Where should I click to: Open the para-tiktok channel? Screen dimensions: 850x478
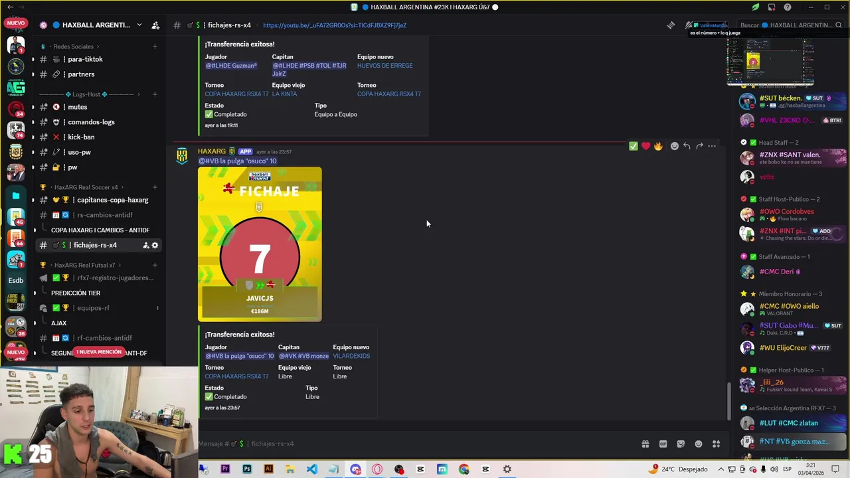(x=85, y=59)
